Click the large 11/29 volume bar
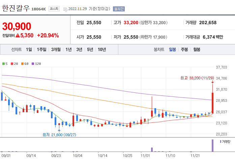 click(x=212, y=146)
